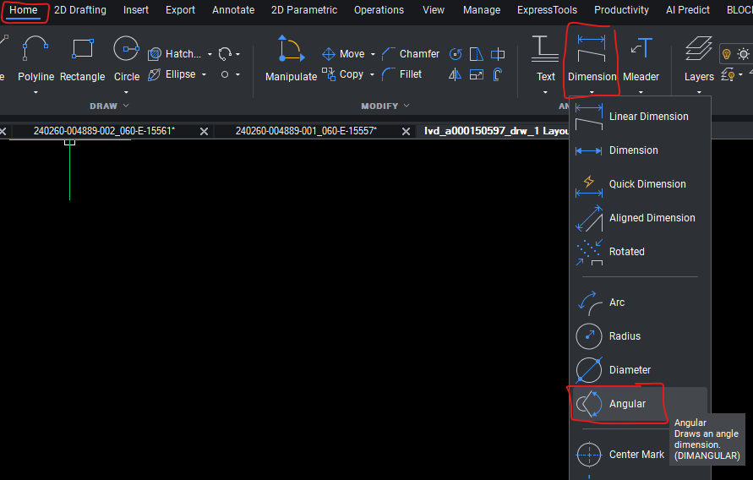Expand the DRAW panel chevron
The height and width of the screenshot is (480, 753).
click(x=126, y=106)
